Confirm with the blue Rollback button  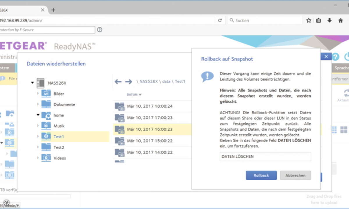point(261,175)
